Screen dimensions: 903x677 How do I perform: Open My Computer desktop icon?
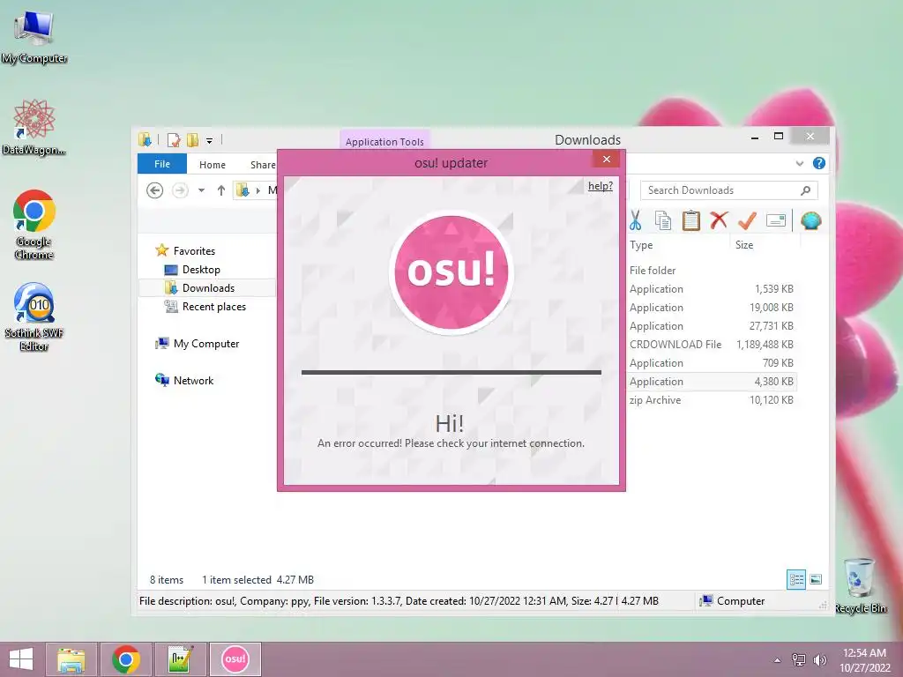pos(34,37)
